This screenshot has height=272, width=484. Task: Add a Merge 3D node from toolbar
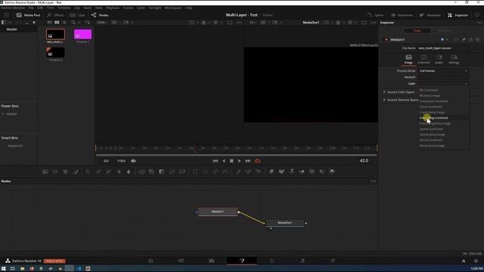point(302,172)
